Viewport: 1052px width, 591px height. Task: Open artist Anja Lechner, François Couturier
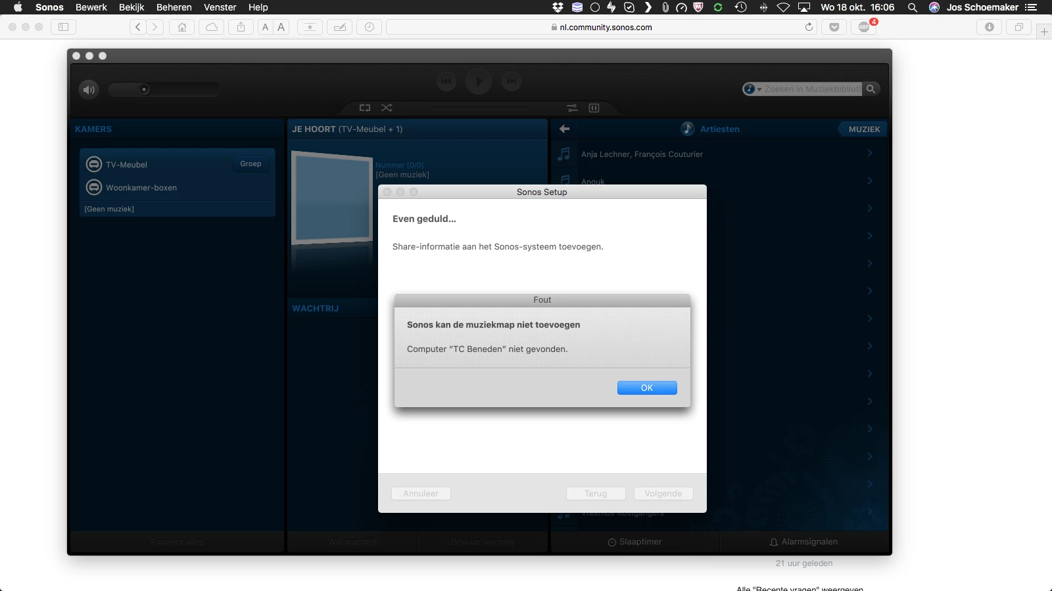click(642, 154)
